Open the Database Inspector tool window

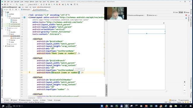tap(25, 100)
